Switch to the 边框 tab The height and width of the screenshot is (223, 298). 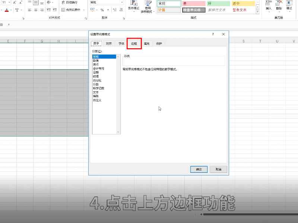[x=133, y=43]
